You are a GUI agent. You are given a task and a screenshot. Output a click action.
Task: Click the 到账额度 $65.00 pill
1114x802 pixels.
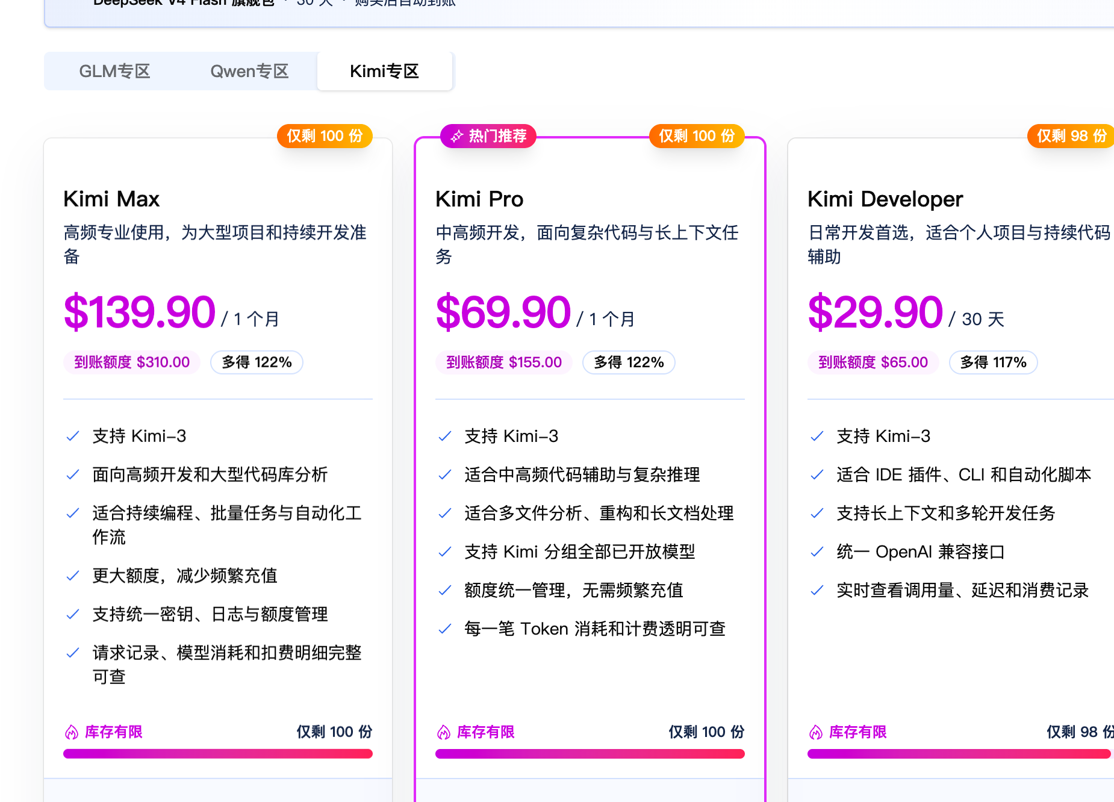point(873,362)
